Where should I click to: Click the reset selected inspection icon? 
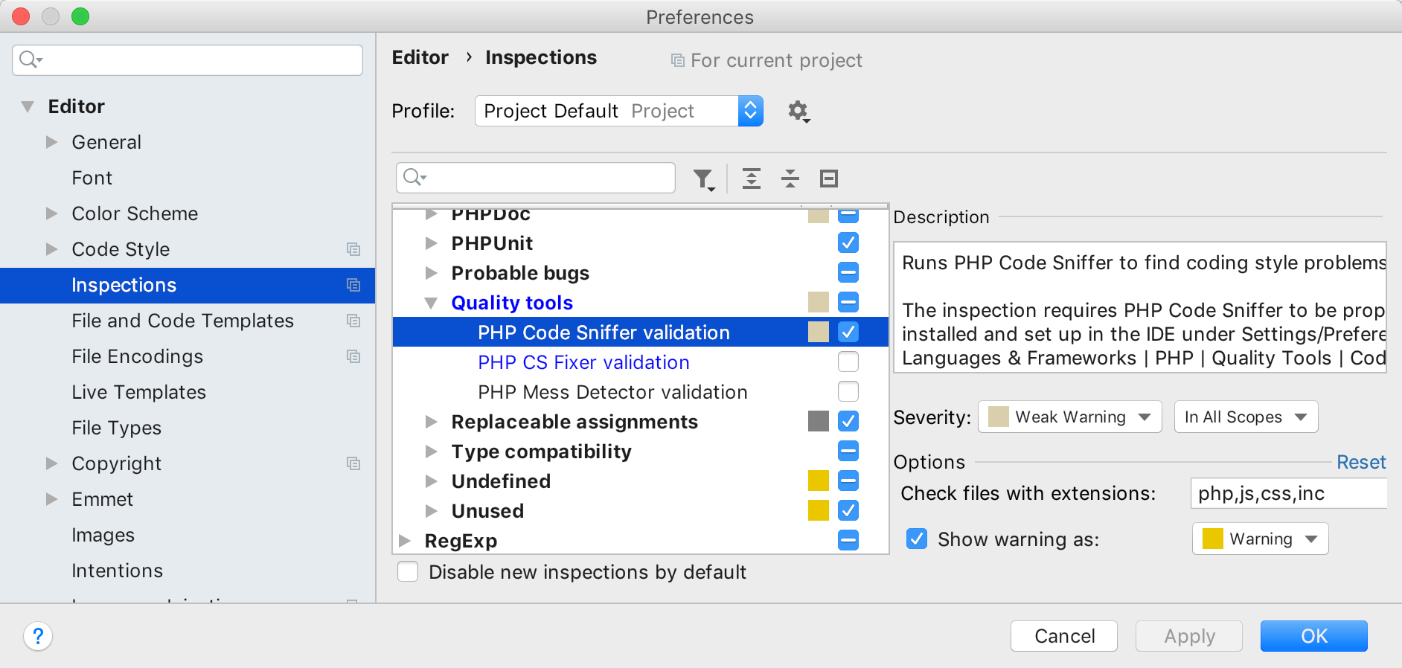(x=829, y=179)
